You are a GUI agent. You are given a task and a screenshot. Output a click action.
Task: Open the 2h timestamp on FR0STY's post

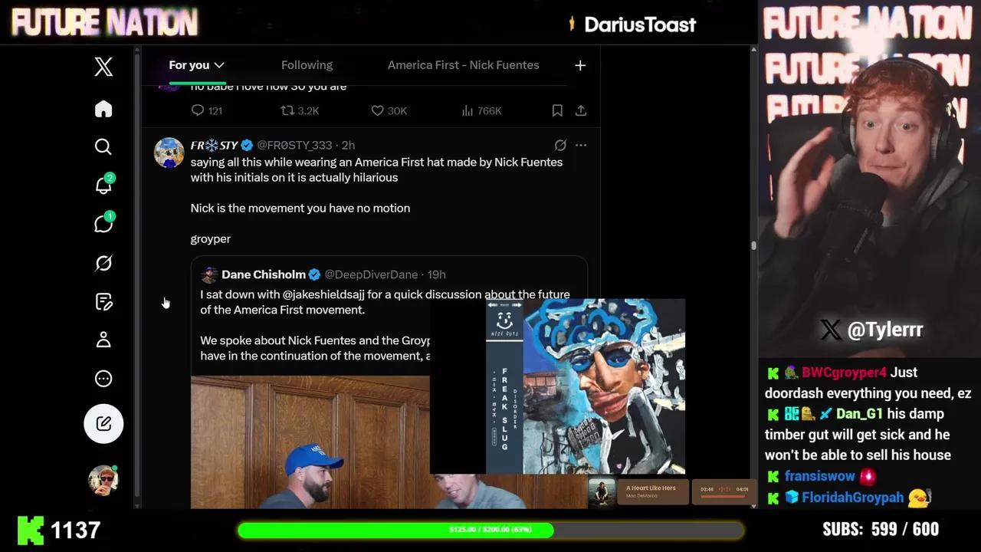pyautogui.click(x=348, y=145)
